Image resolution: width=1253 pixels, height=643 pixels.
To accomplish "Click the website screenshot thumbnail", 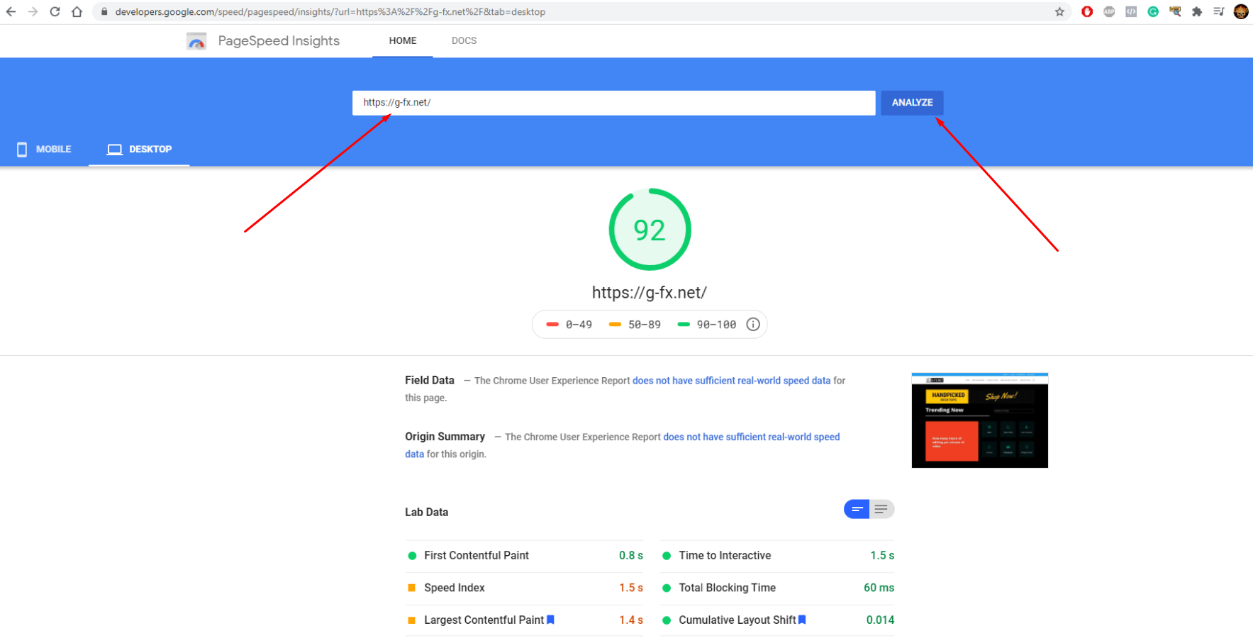I will click(x=979, y=420).
